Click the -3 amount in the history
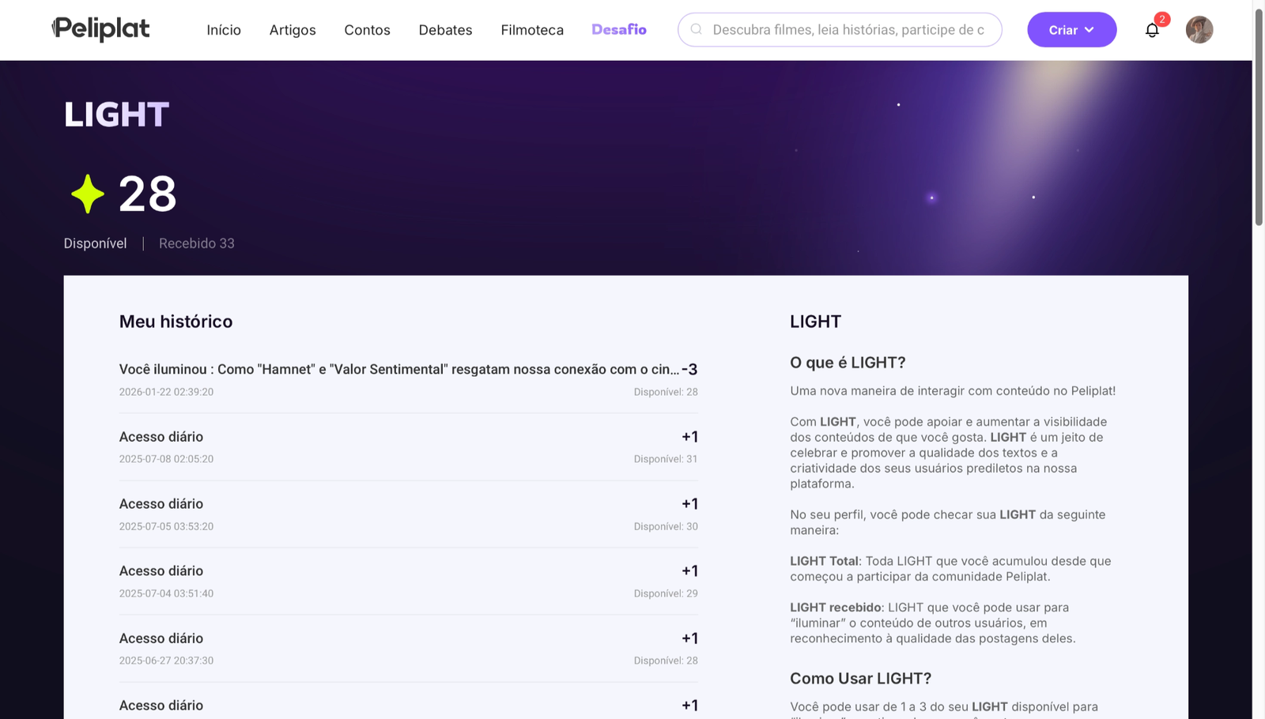Image resolution: width=1265 pixels, height=719 pixels. coord(689,369)
